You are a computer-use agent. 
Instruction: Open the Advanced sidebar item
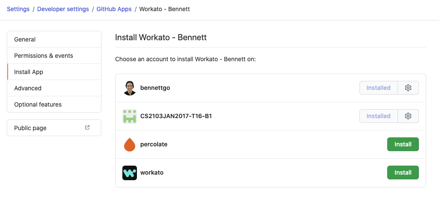[28, 88]
